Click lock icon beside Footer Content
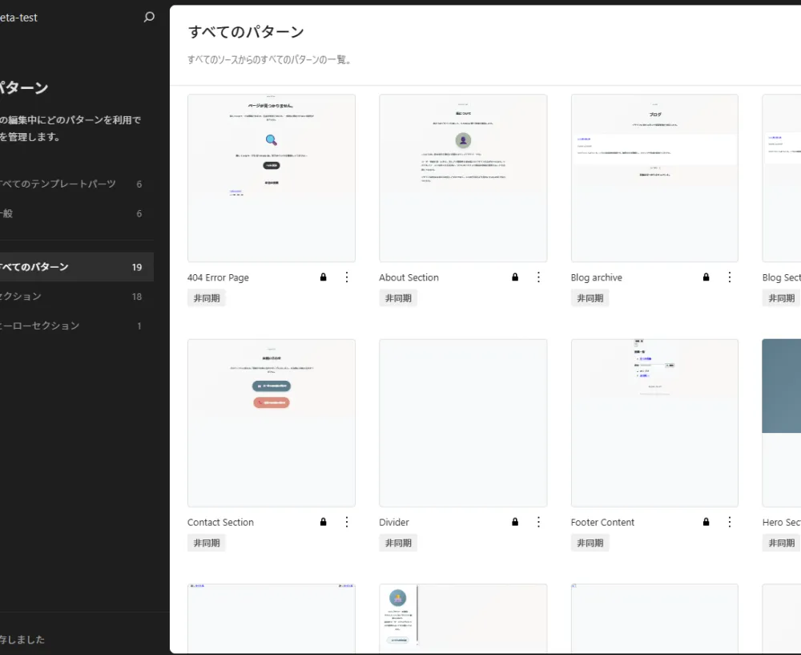801x655 pixels. pos(706,522)
